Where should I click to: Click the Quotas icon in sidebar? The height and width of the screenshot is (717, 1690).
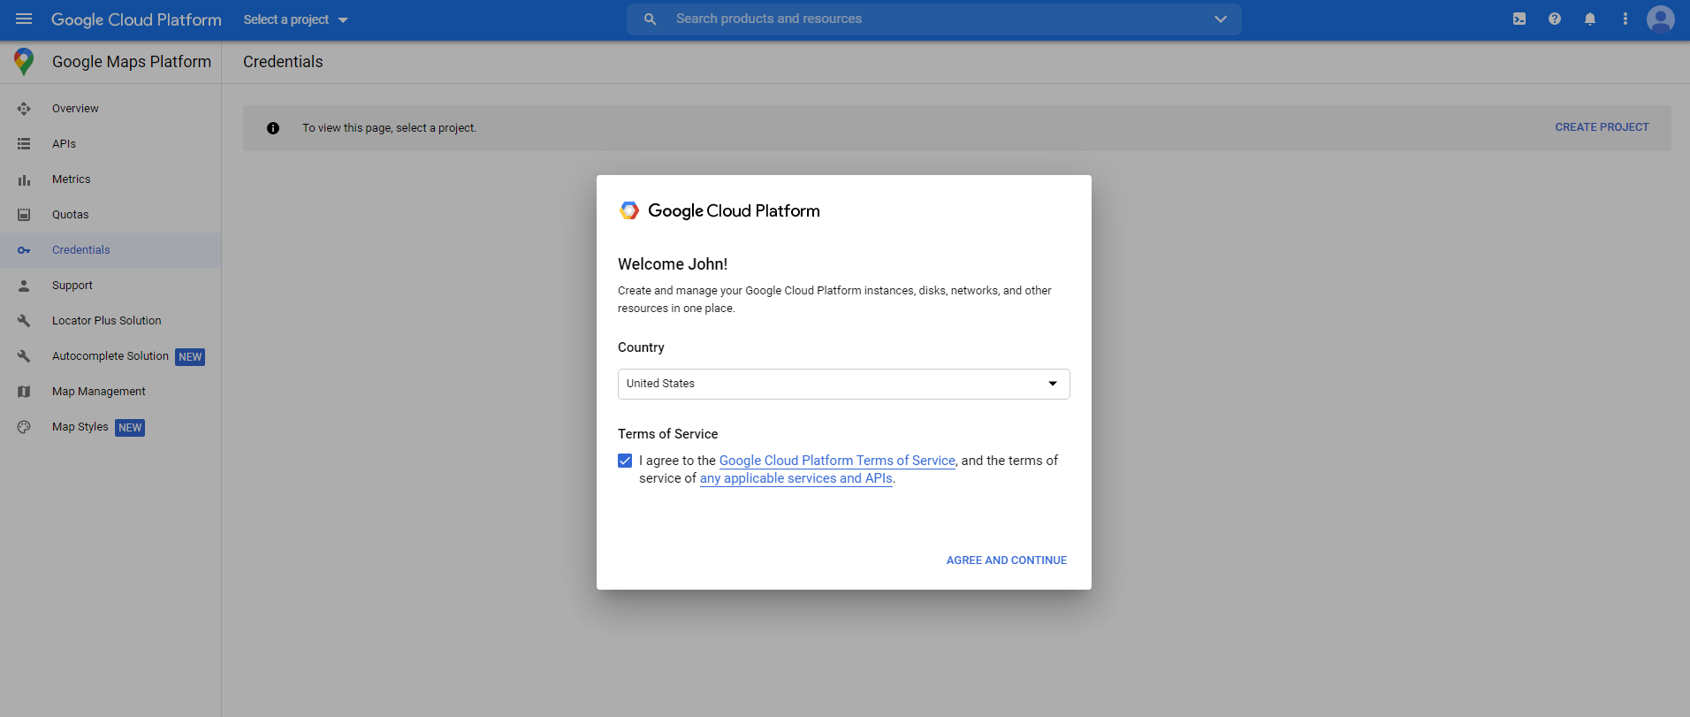(x=24, y=215)
